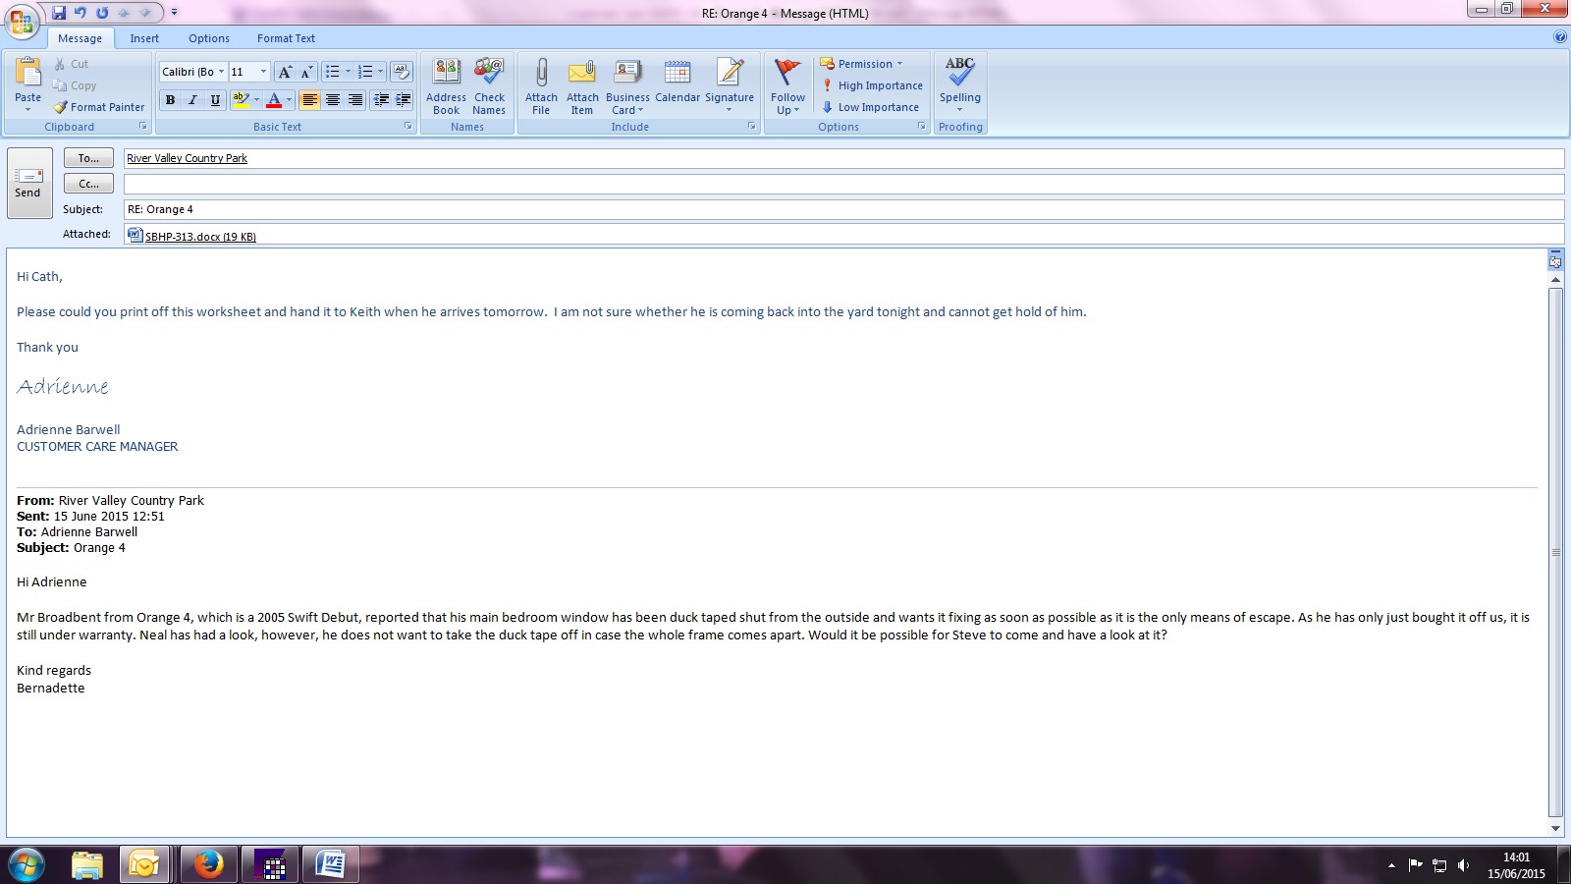Click the River Valley Country Park recipient
1571x884 pixels.
pos(187,158)
